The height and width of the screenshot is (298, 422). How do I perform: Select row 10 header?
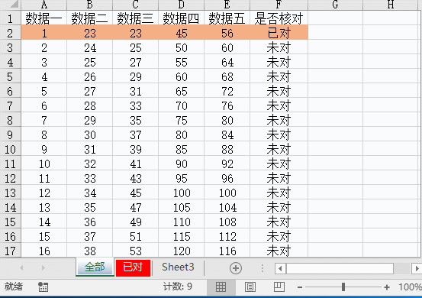point(10,149)
